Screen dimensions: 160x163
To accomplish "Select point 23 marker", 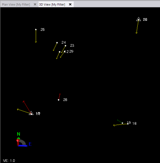I will [65, 46].
